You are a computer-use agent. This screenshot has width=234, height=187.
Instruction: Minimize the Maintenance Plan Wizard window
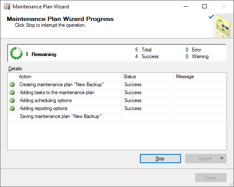pos(186,6)
